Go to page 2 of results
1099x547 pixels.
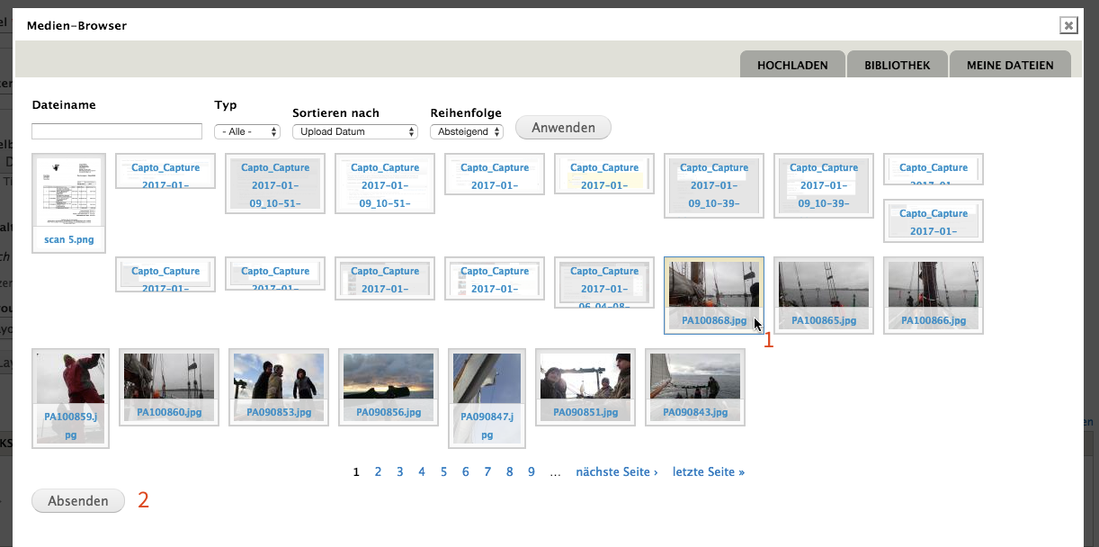coord(379,471)
